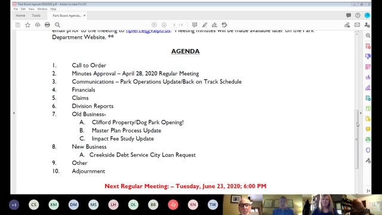The width and height of the screenshot is (382, 215).
Task: Click video thumbnail of the blonde woman
Action: pos(322,205)
